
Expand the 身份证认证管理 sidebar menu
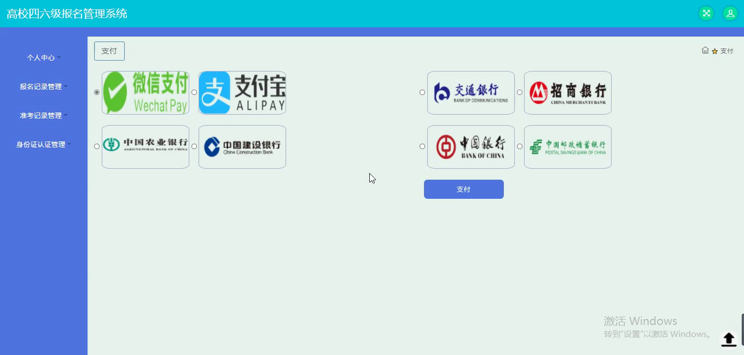click(44, 144)
